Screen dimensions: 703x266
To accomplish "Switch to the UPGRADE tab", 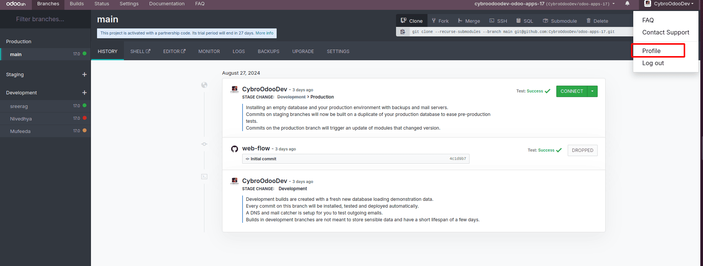I will (x=303, y=52).
